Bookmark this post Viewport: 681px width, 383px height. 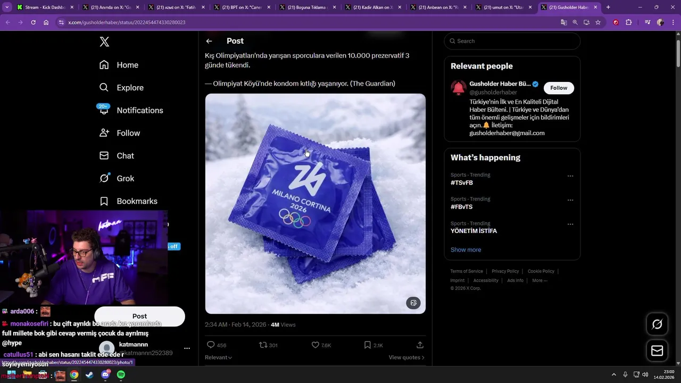pyautogui.click(x=367, y=345)
